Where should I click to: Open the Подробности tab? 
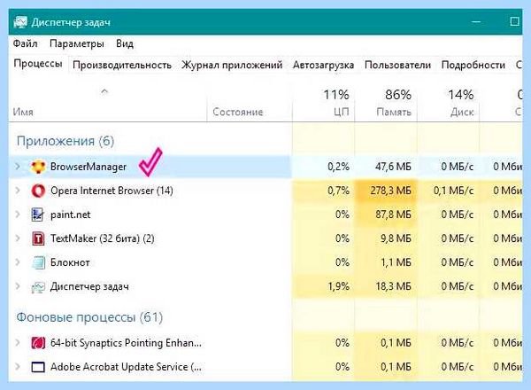pyautogui.click(x=473, y=65)
